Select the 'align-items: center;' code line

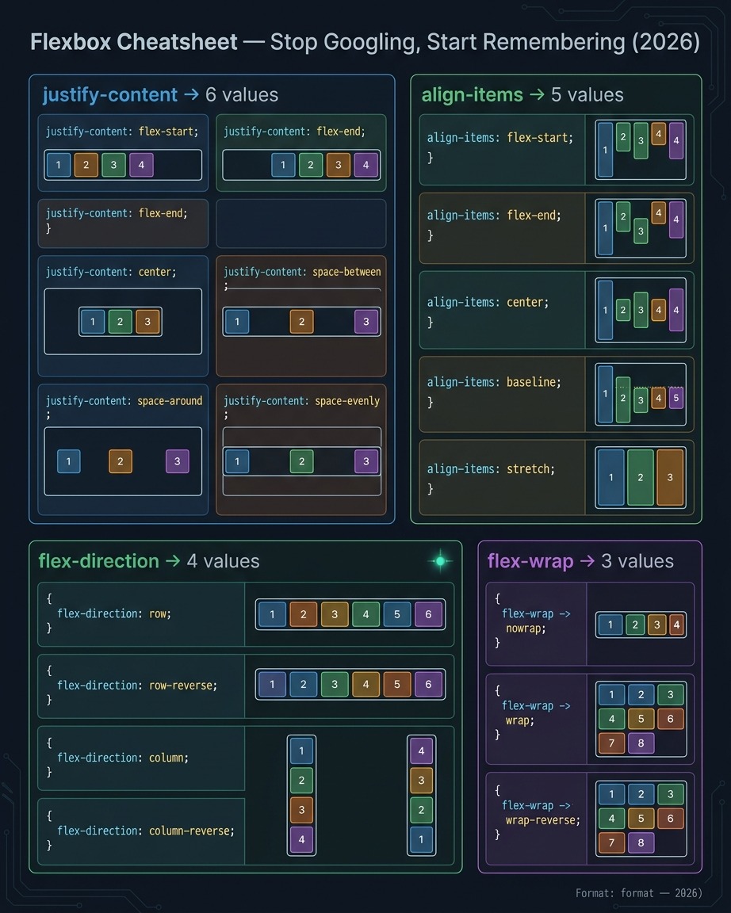[x=488, y=302]
